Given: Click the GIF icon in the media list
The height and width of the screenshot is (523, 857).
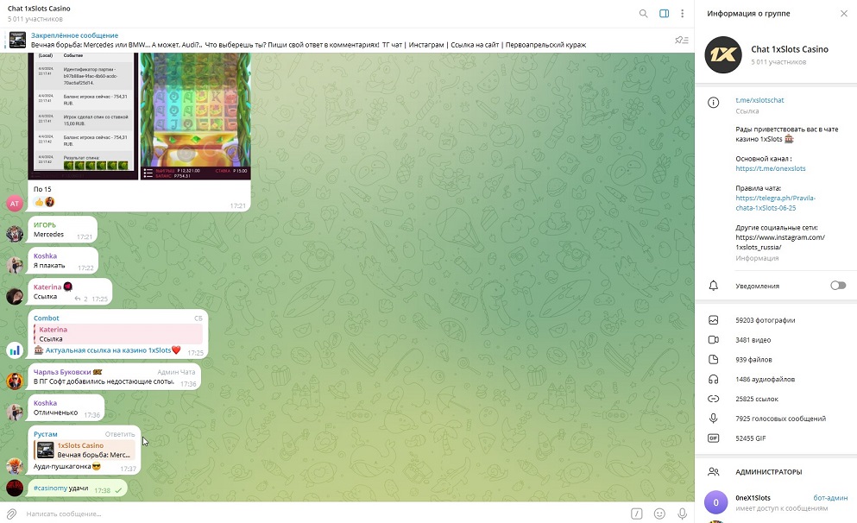Looking at the screenshot, I should pyautogui.click(x=713, y=438).
